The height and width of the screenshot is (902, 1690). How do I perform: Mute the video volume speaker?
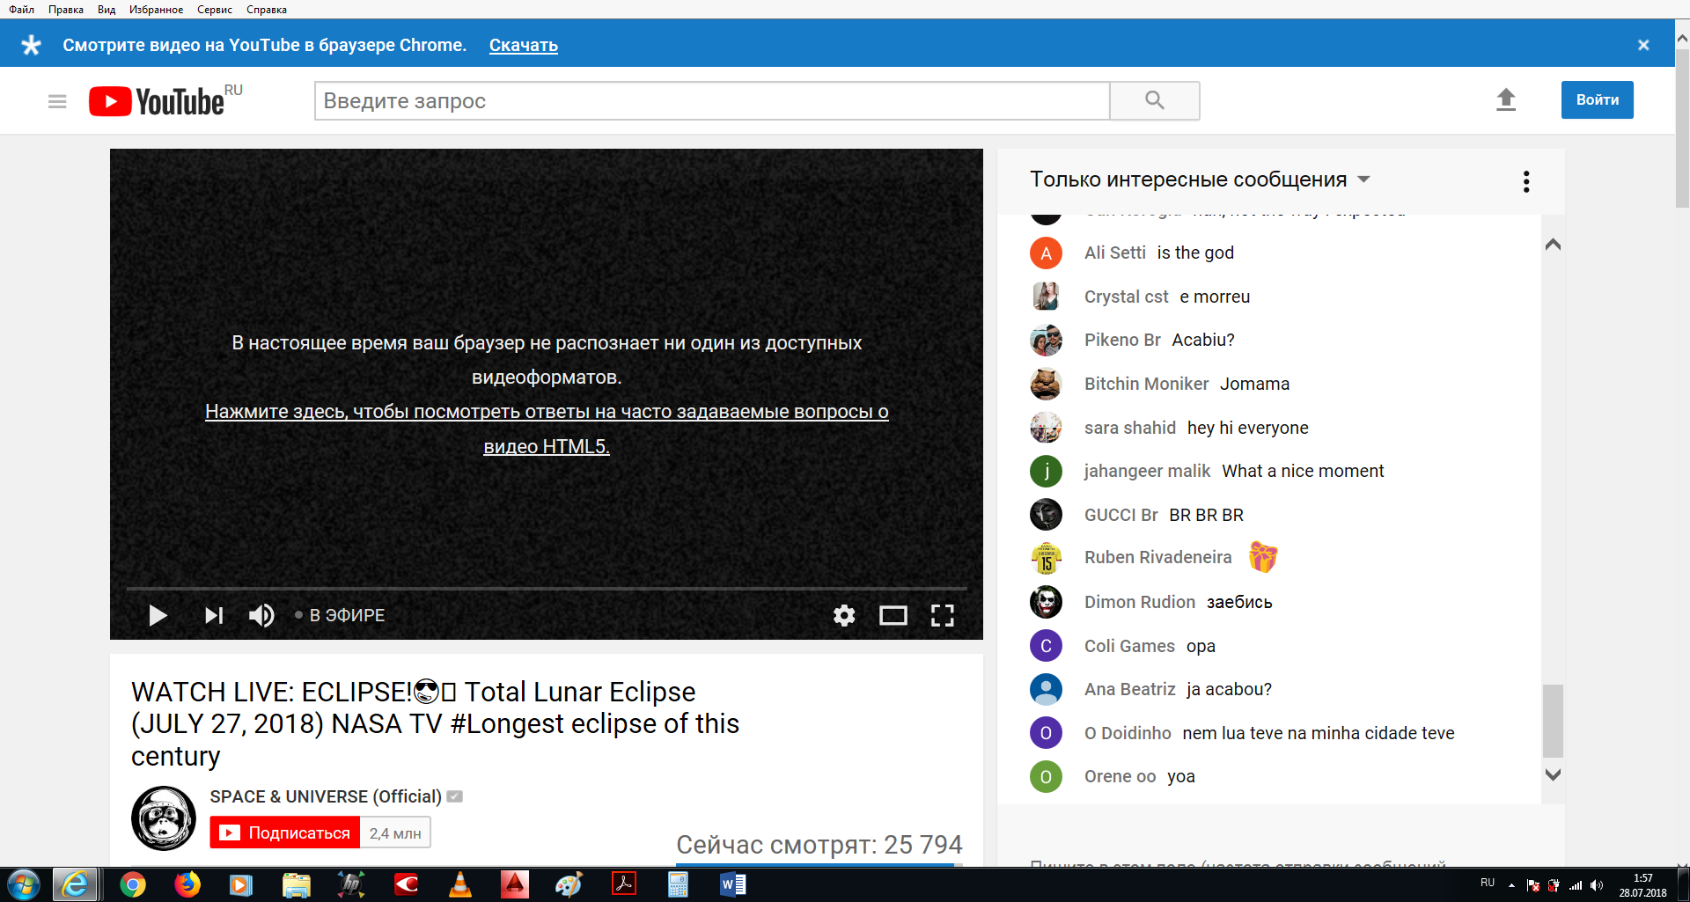[x=261, y=615]
